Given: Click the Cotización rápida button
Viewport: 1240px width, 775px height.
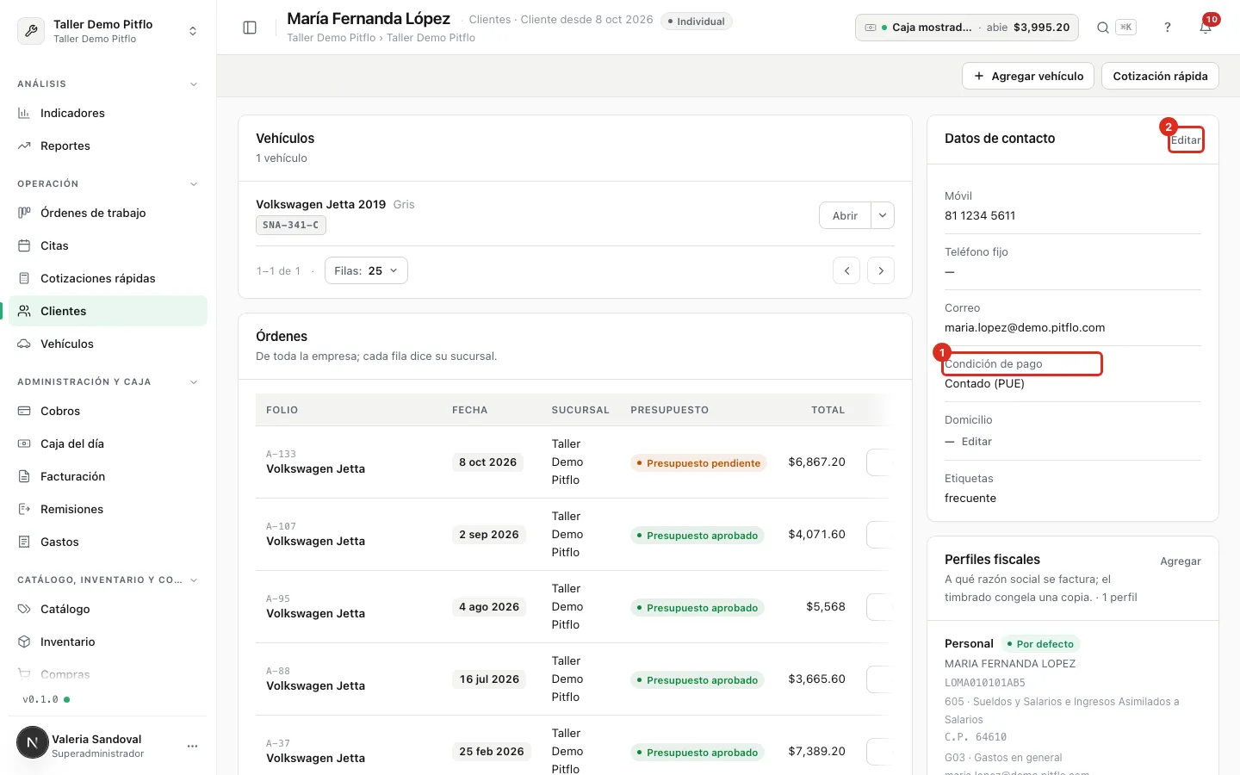Looking at the screenshot, I should click(x=1160, y=76).
